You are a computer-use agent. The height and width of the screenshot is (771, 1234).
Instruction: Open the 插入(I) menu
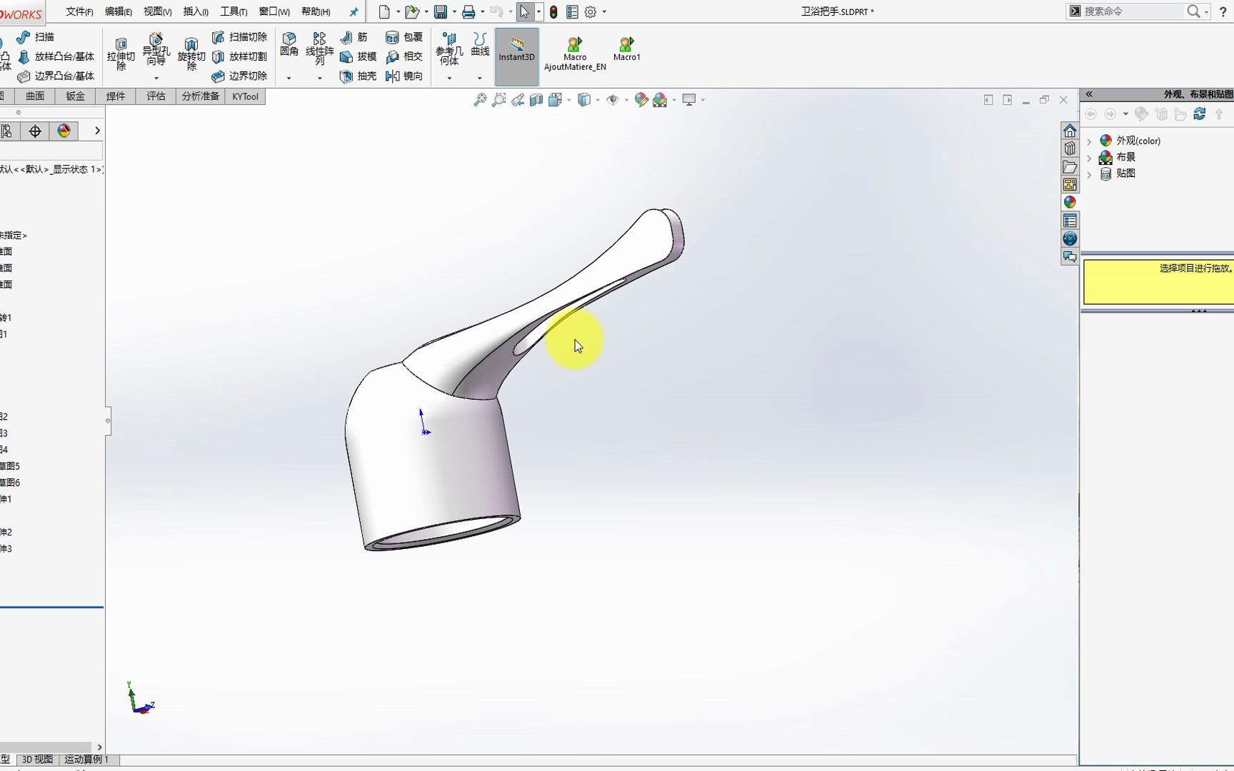click(x=195, y=11)
